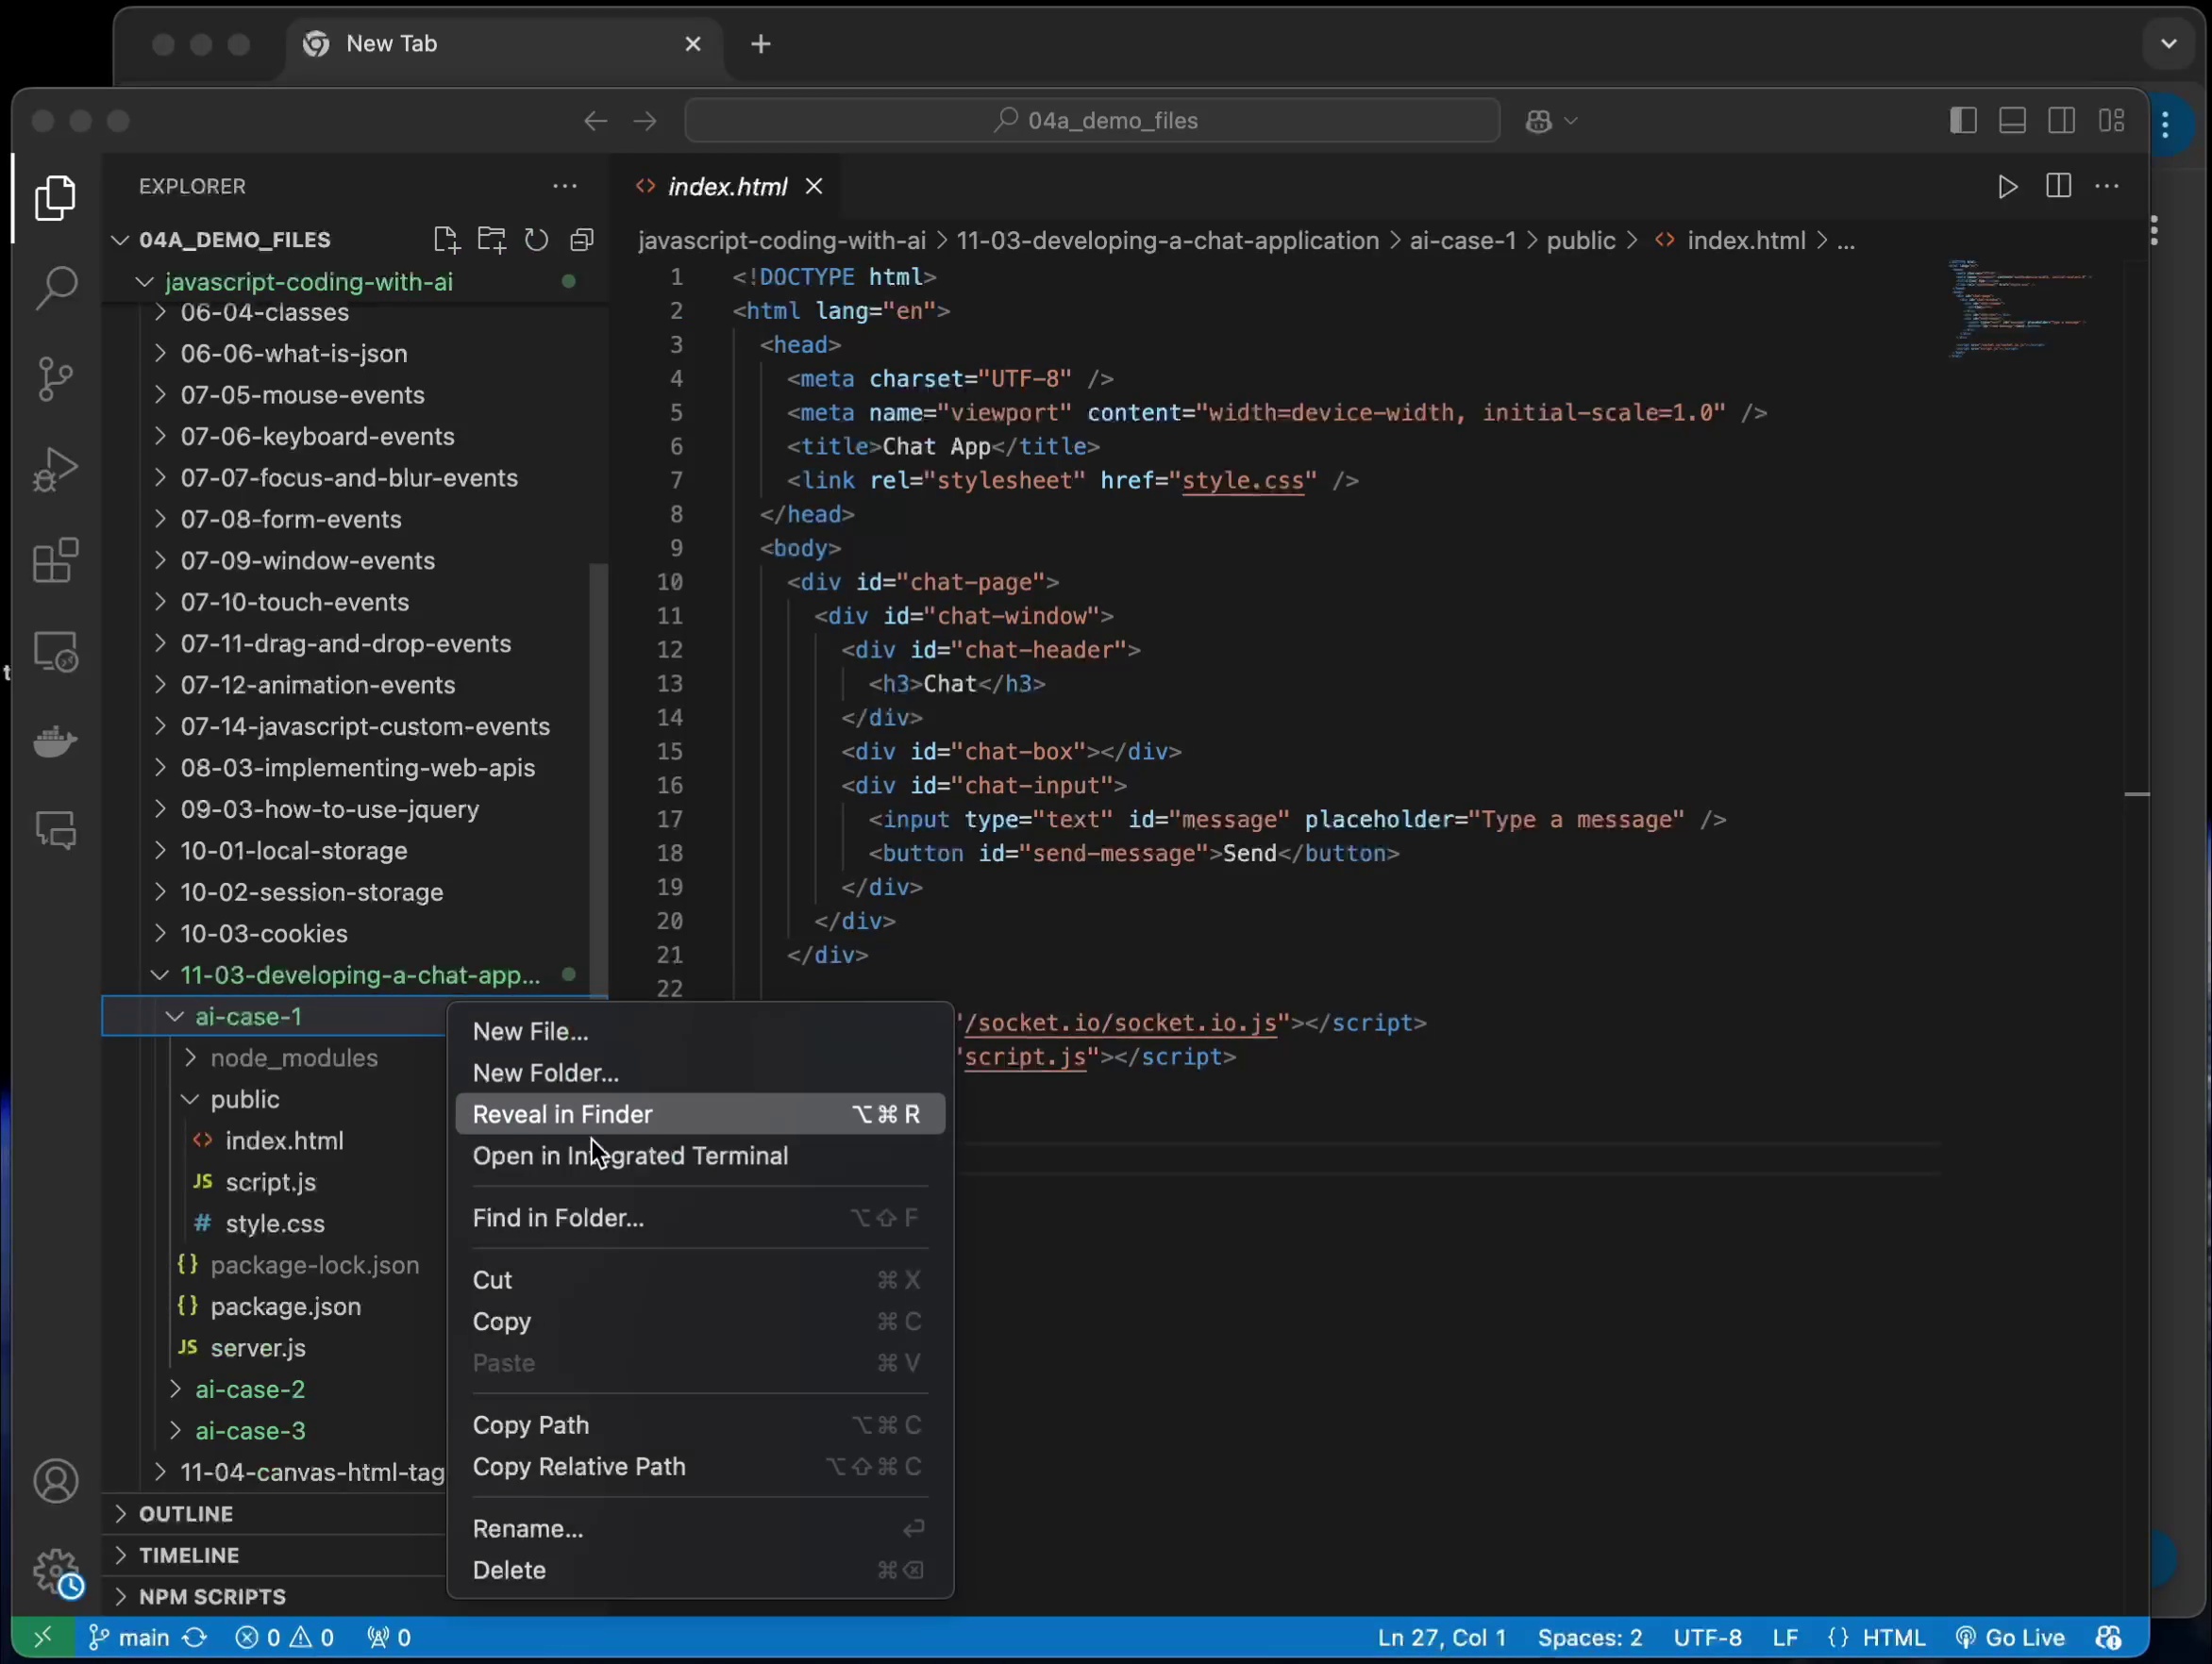Choose Rename... from context menu
Viewport: 2212px width, 1664px height.
point(700,1528)
